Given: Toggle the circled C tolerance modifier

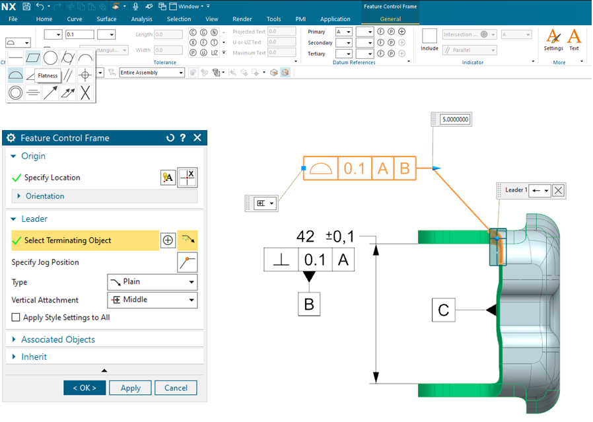Looking at the screenshot, I should [193, 32].
